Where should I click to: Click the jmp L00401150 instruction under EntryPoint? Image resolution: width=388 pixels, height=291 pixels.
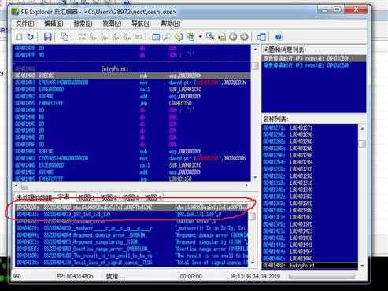[x=131, y=103]
